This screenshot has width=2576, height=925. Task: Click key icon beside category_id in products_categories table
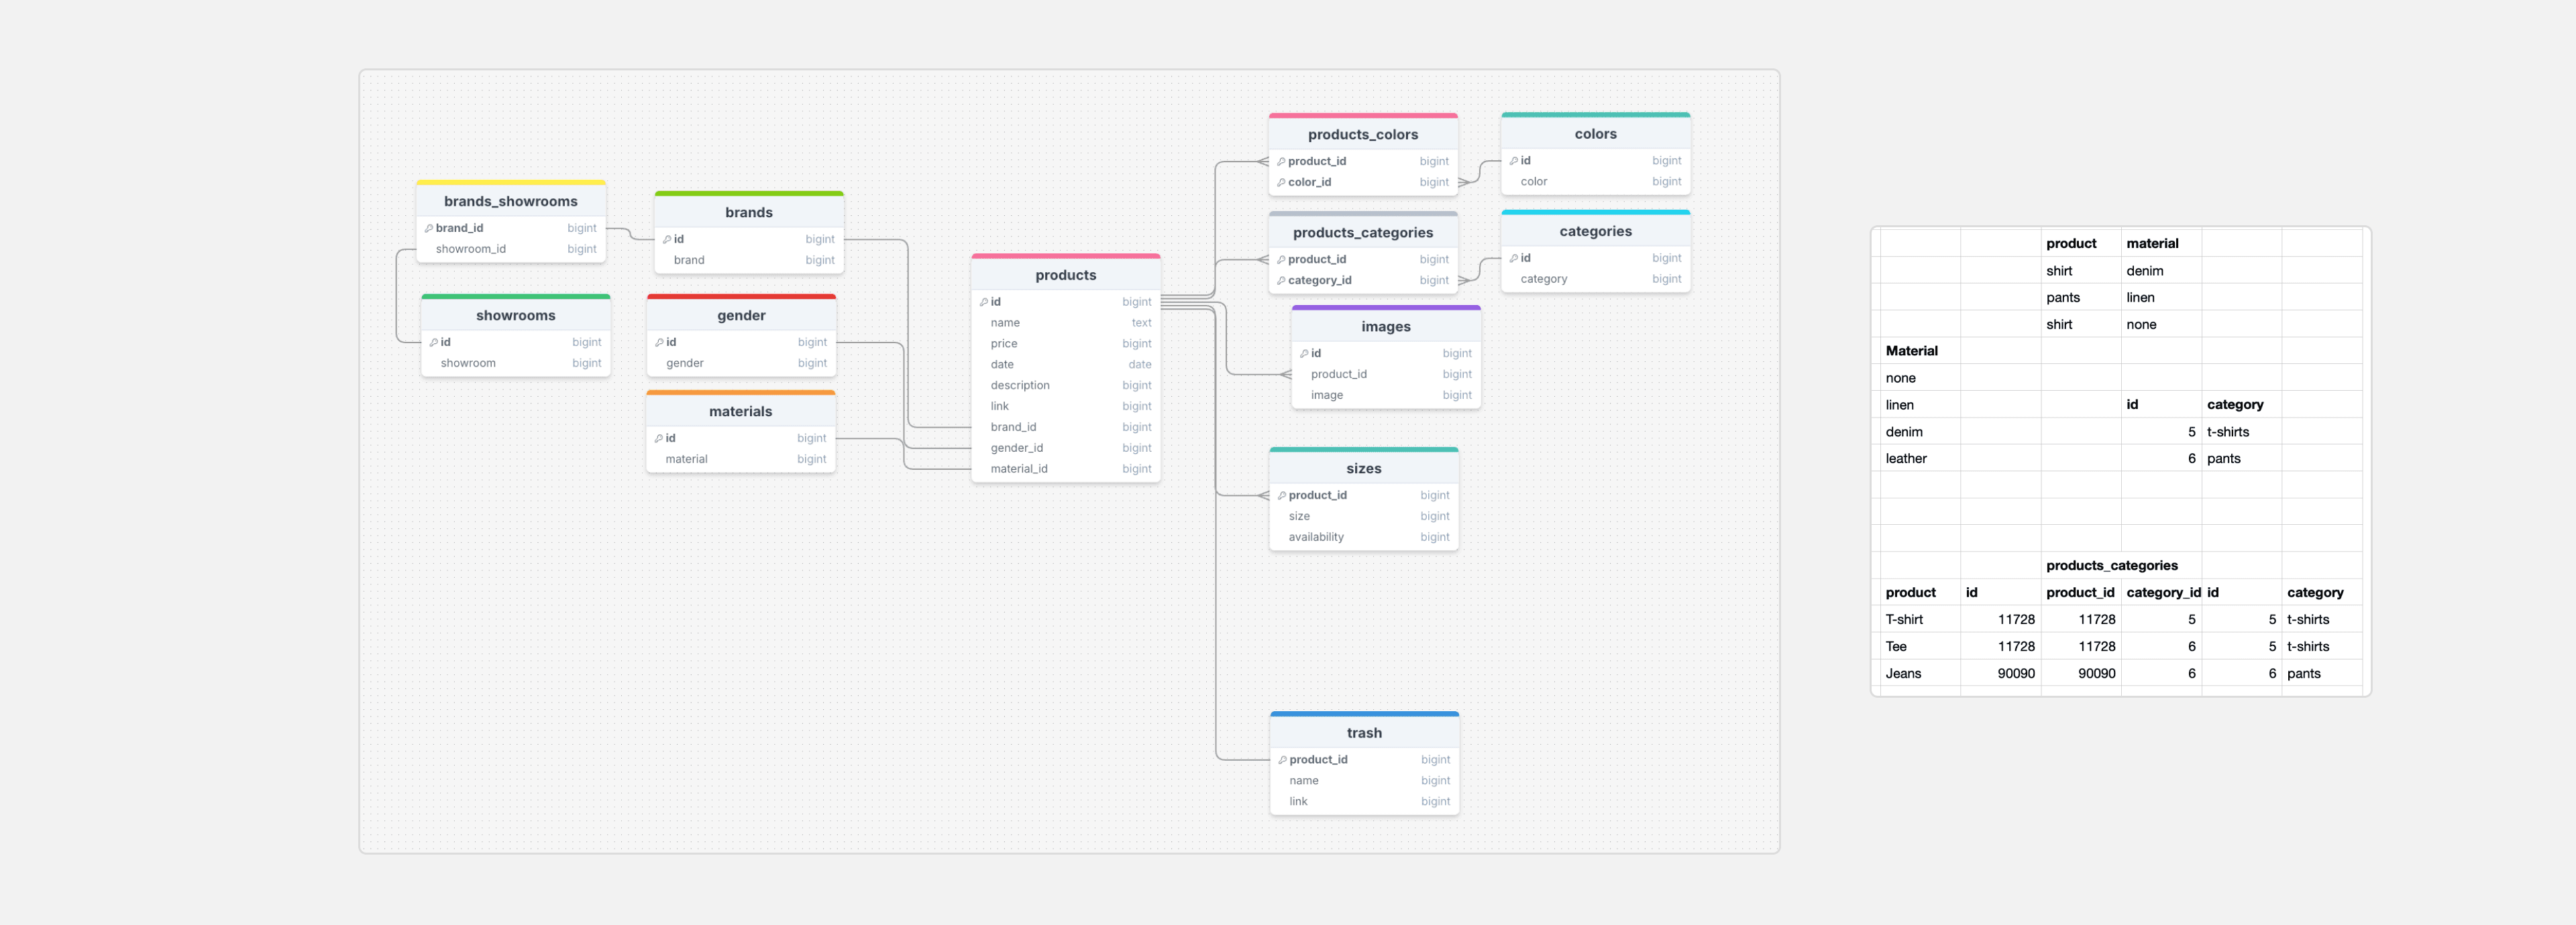coord(1281,281)
